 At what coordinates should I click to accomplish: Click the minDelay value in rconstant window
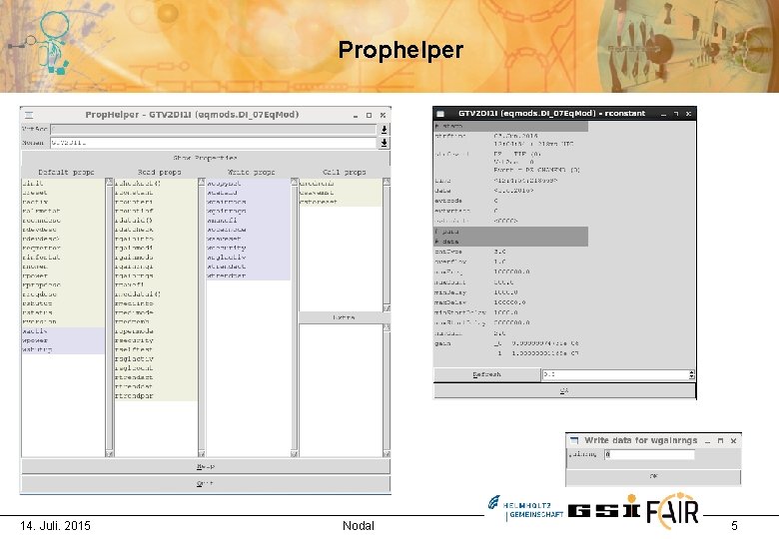[x=505, y=292]
